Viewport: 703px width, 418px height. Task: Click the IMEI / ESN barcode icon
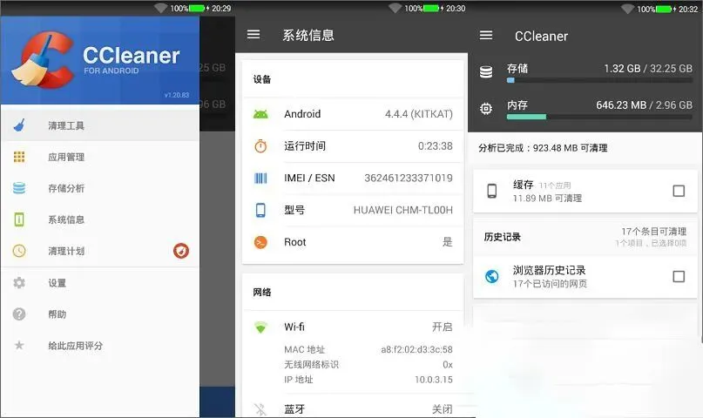(260, 179)
